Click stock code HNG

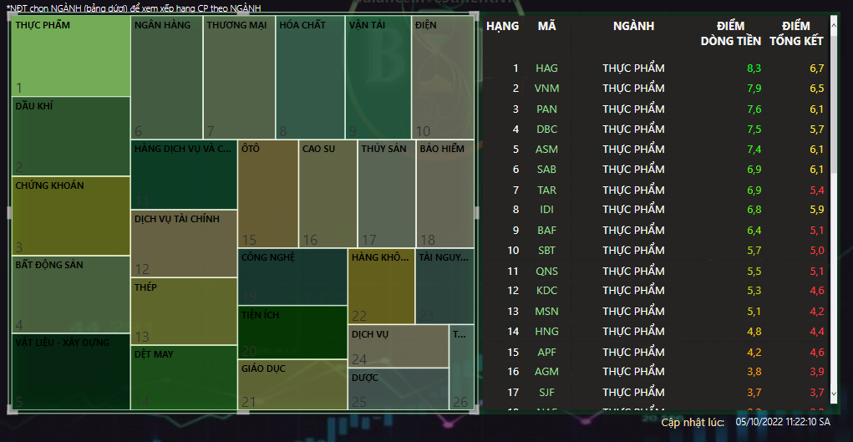(546, 332)
